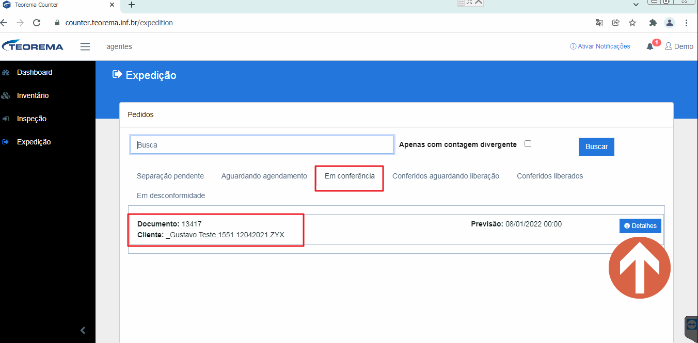Switch to the Em desconformidade tab
Screen dimensions: 698x343
[x=171, y=195]
